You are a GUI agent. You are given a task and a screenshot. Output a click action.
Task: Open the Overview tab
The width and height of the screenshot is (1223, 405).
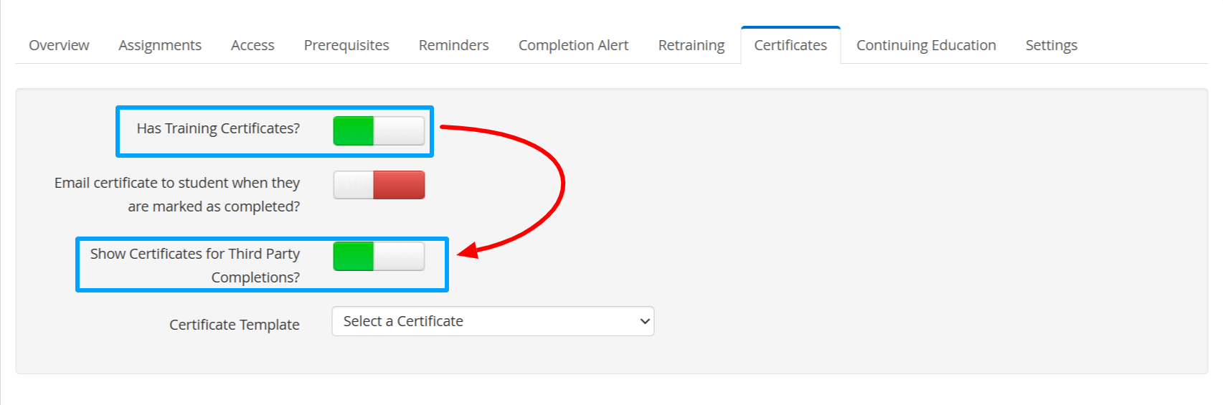click(59, 45)
